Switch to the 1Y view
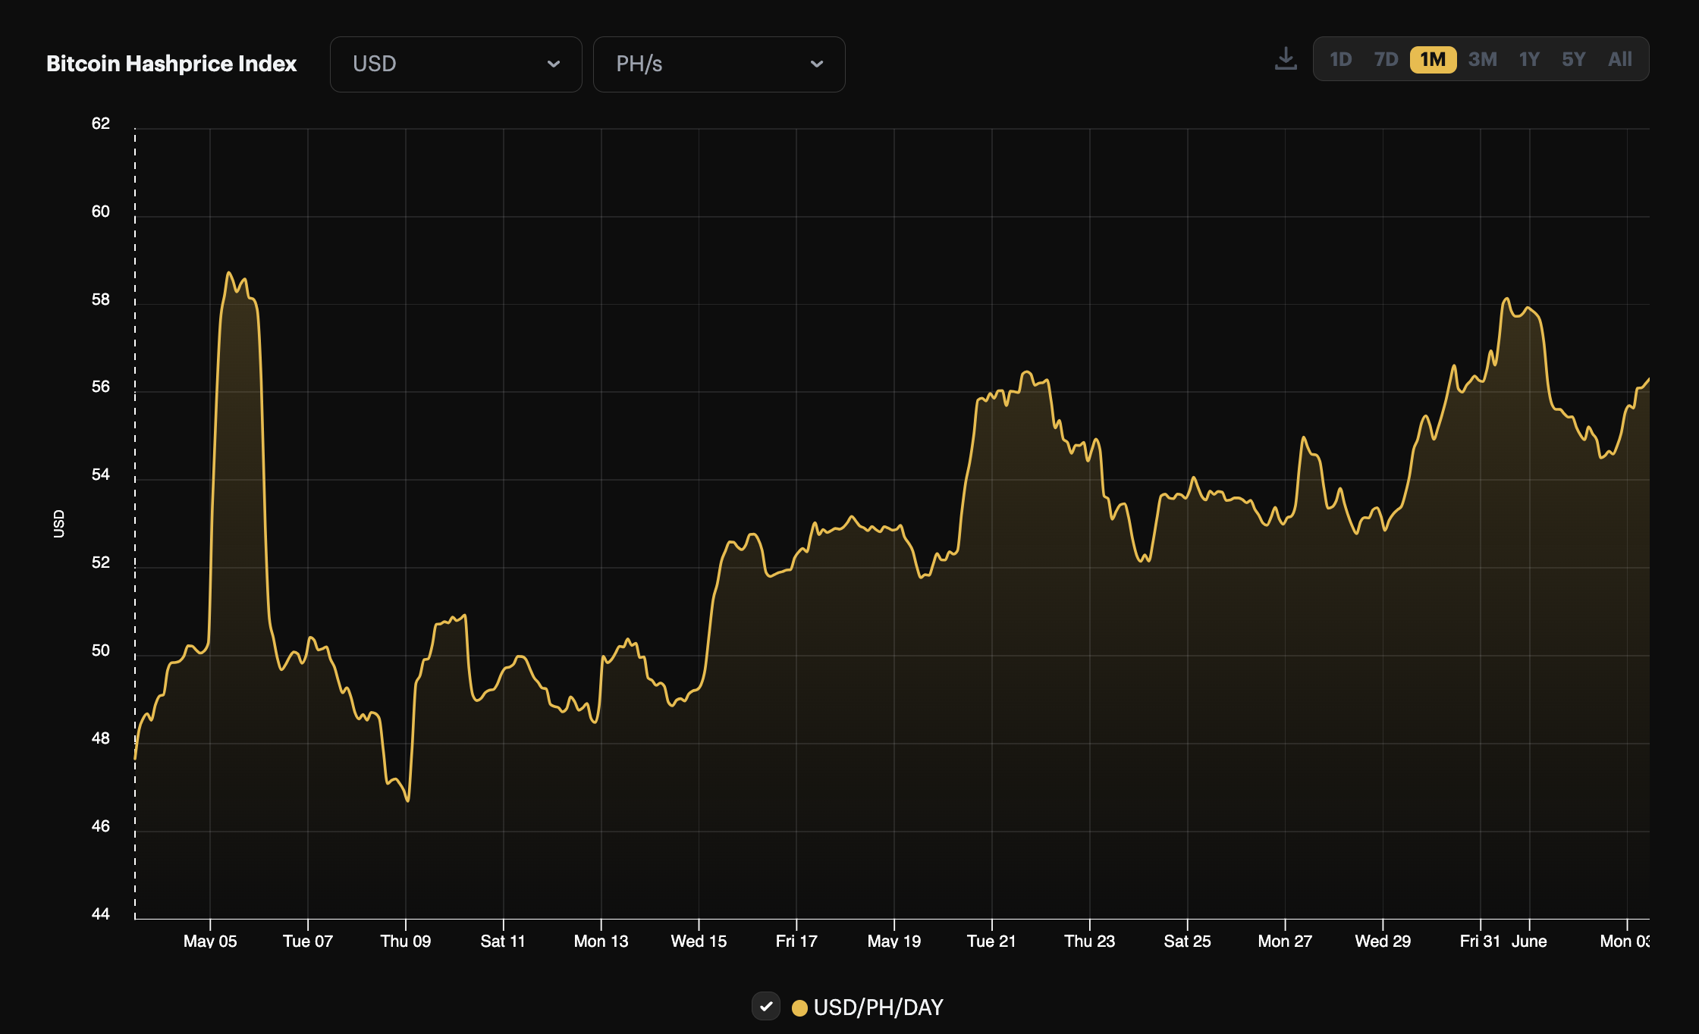1699x1034 pixels. (1528, 58)
